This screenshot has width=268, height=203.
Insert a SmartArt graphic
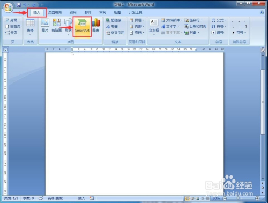[82, 27]
